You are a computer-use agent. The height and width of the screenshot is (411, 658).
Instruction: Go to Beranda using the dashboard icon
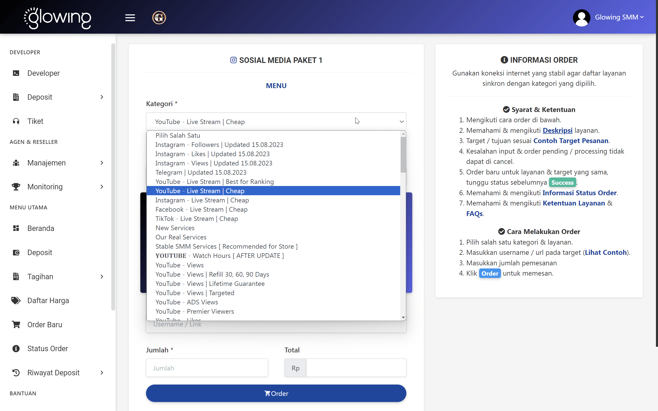16,228
